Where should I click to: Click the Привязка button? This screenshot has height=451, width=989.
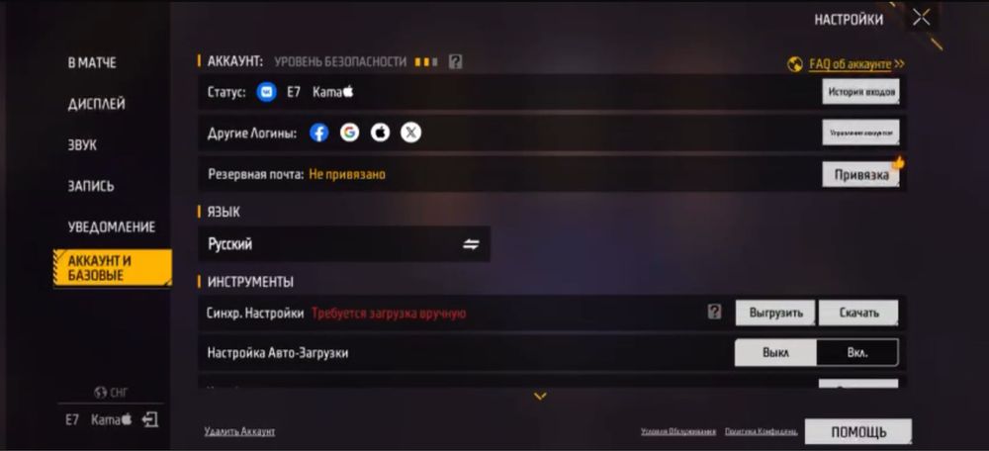(x=861, y=175)
